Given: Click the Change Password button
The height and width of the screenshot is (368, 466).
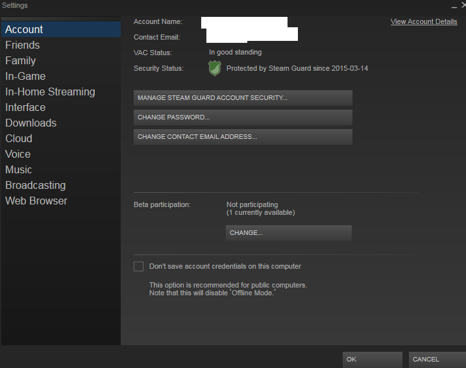Looking at the screenshot, I should point(243,117).
